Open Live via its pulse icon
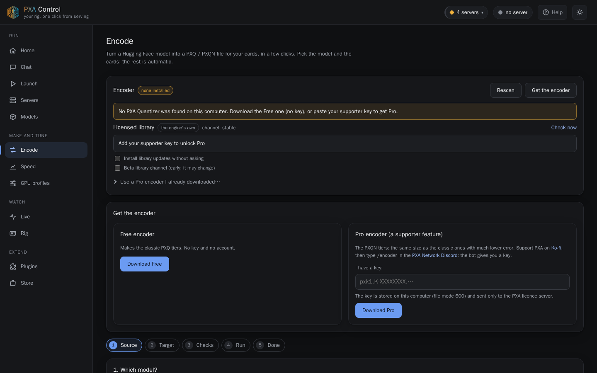 click(13, 217)
